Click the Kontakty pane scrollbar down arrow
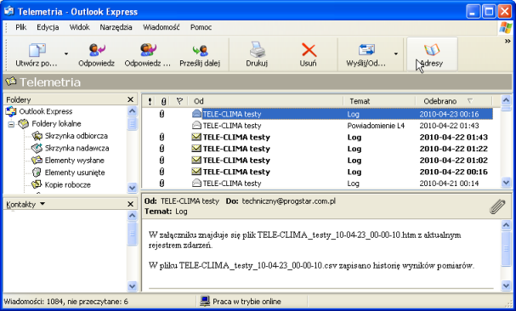516x311 pixels. (x=133, y=286)
